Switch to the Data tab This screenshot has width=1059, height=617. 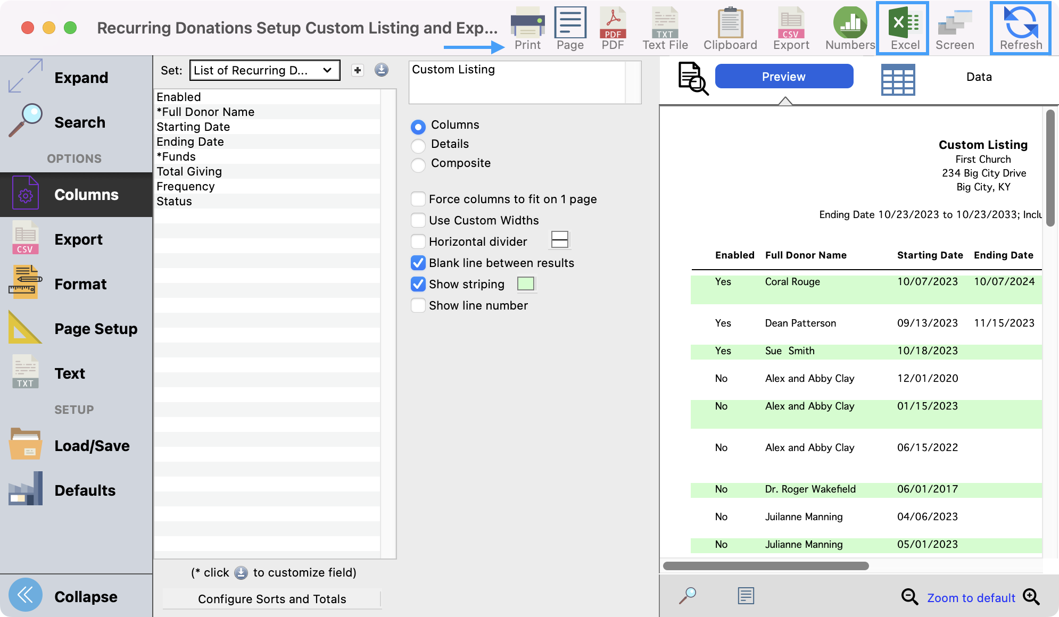tap(979, 77)
